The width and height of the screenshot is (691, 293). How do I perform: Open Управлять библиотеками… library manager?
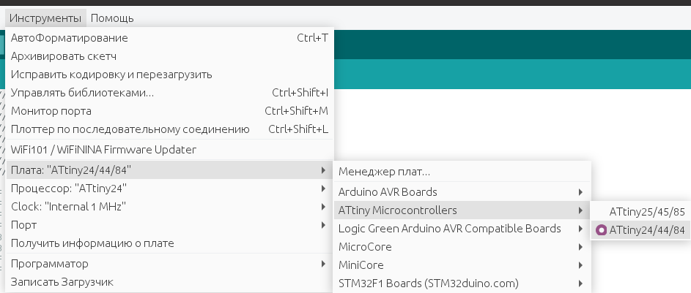coord(82,93)
